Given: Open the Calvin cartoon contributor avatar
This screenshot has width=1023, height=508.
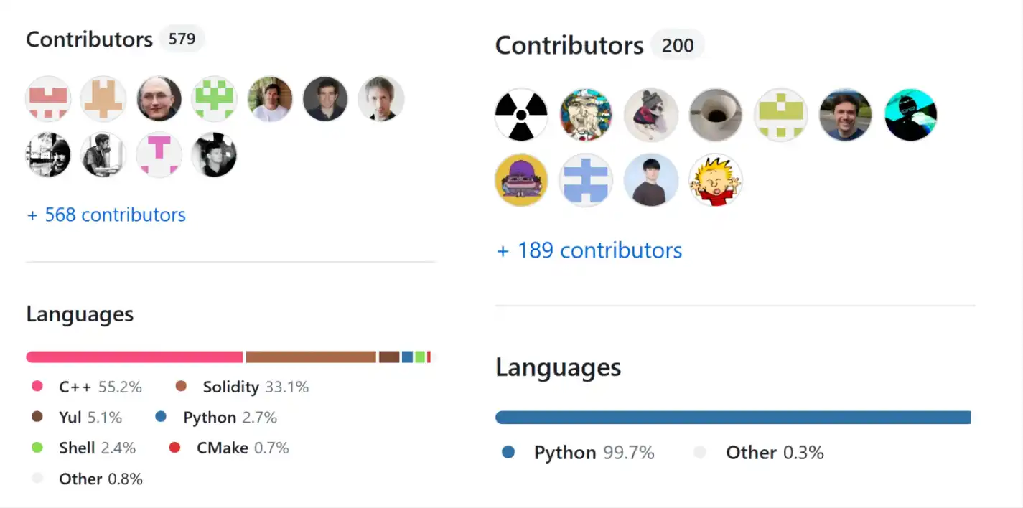Looking at the screenshot, I should (x=715, y=179).
